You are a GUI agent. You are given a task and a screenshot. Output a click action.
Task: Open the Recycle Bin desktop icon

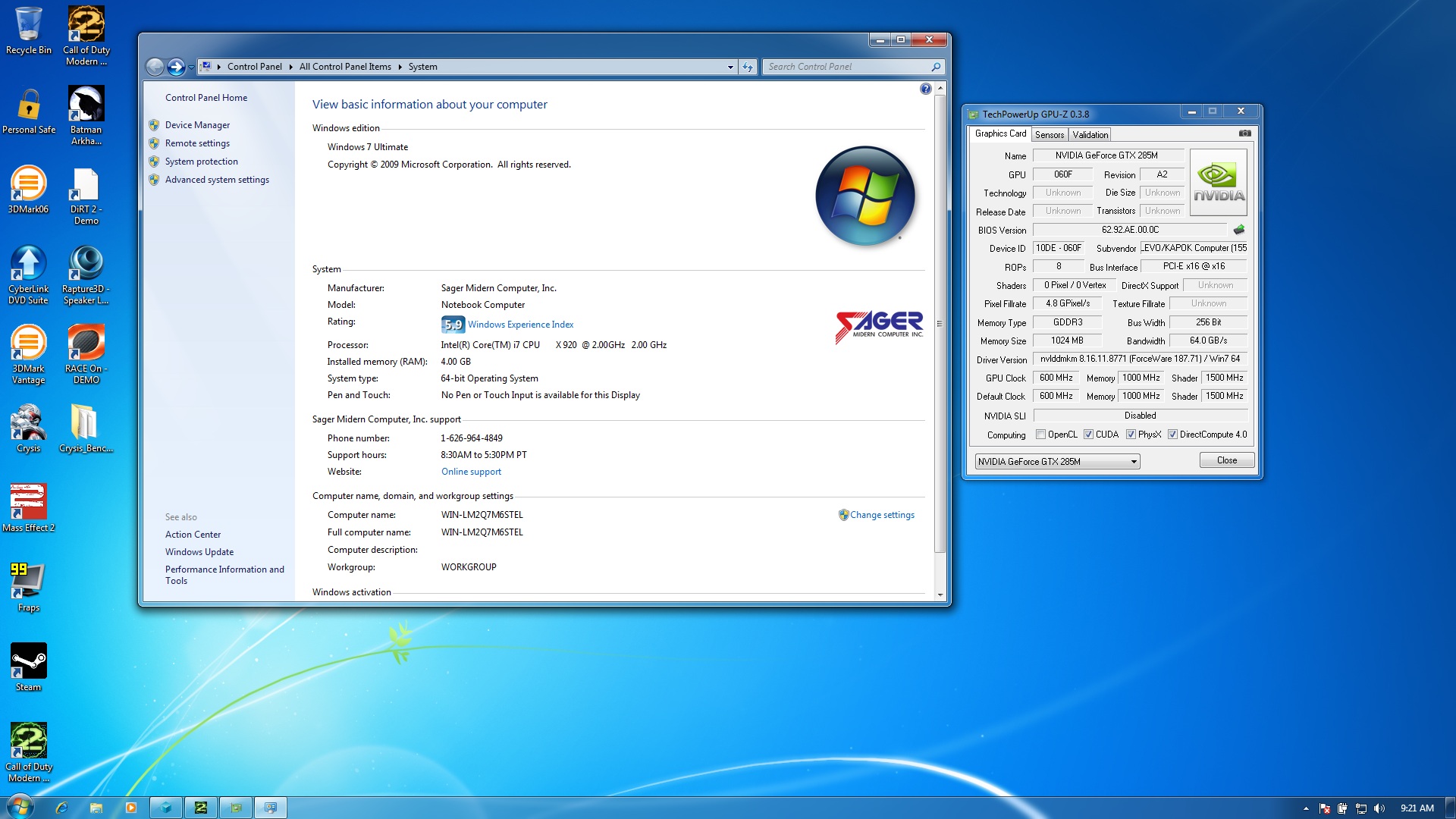pyautogui.click(x=29, y=30)
